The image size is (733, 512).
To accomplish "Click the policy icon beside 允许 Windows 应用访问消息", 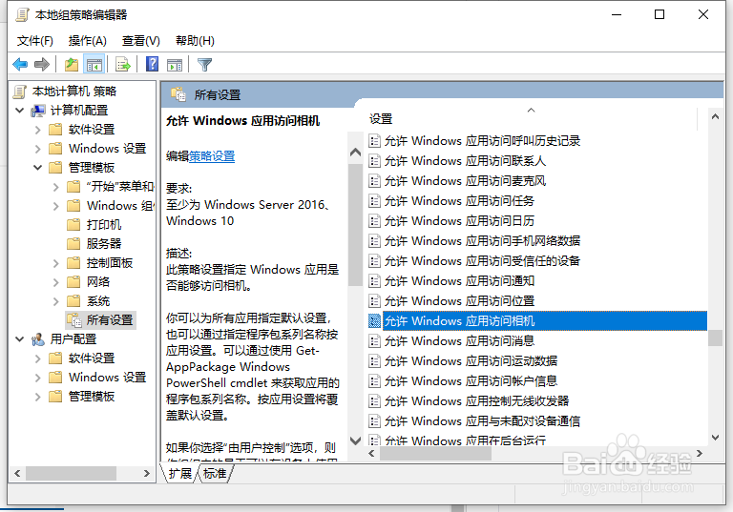I will (374, 341).
